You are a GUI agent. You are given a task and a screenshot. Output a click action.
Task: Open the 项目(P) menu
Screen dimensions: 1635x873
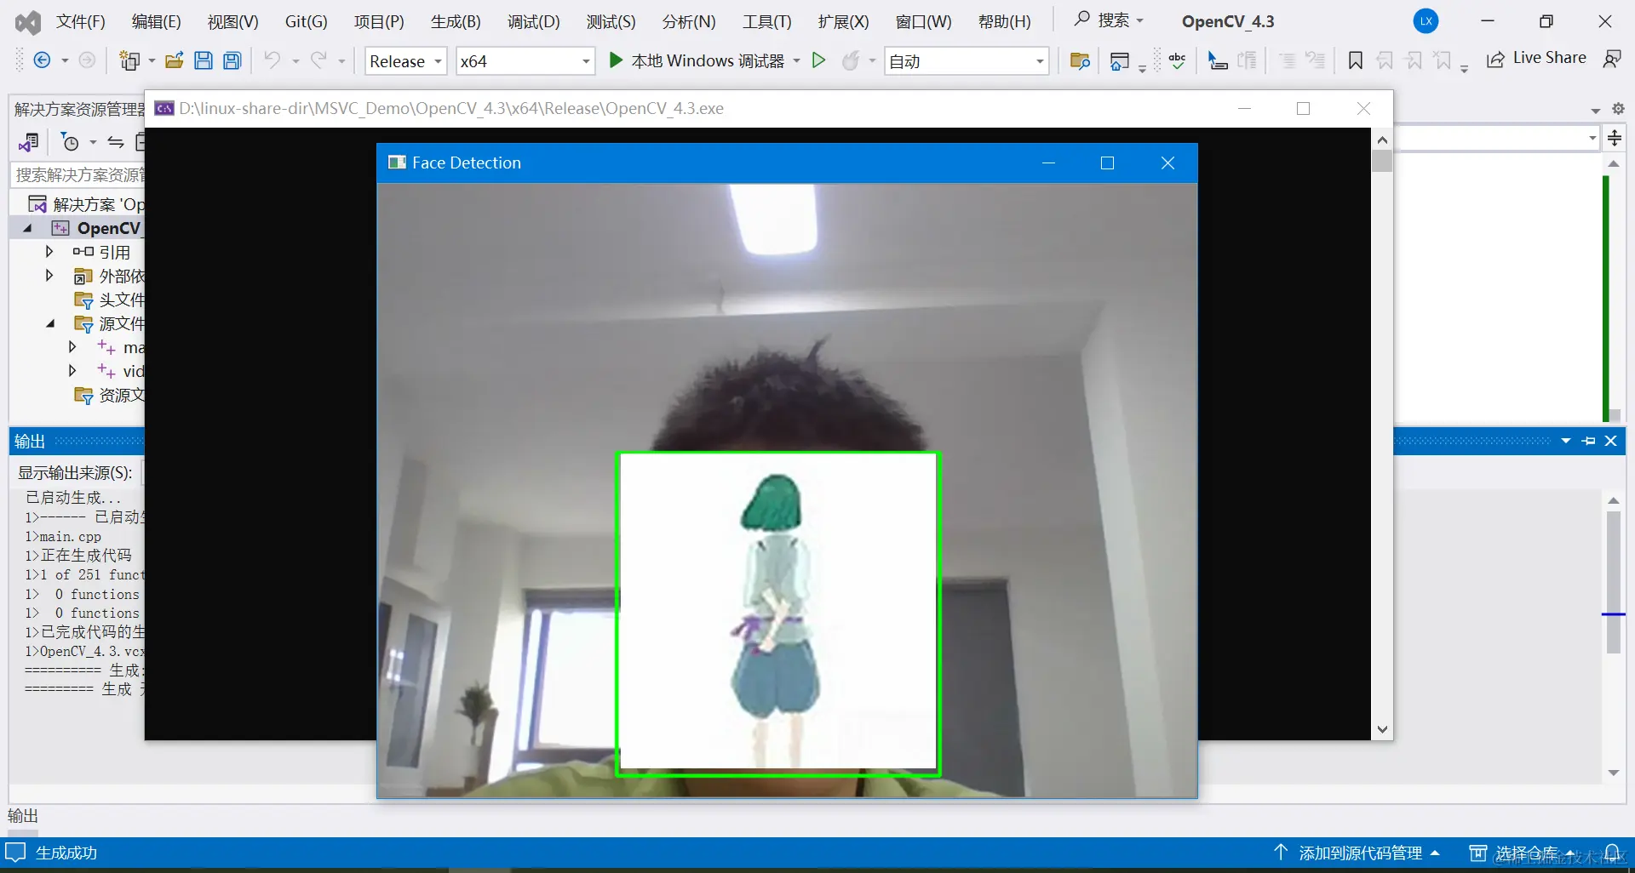click(x=379, y=21)
